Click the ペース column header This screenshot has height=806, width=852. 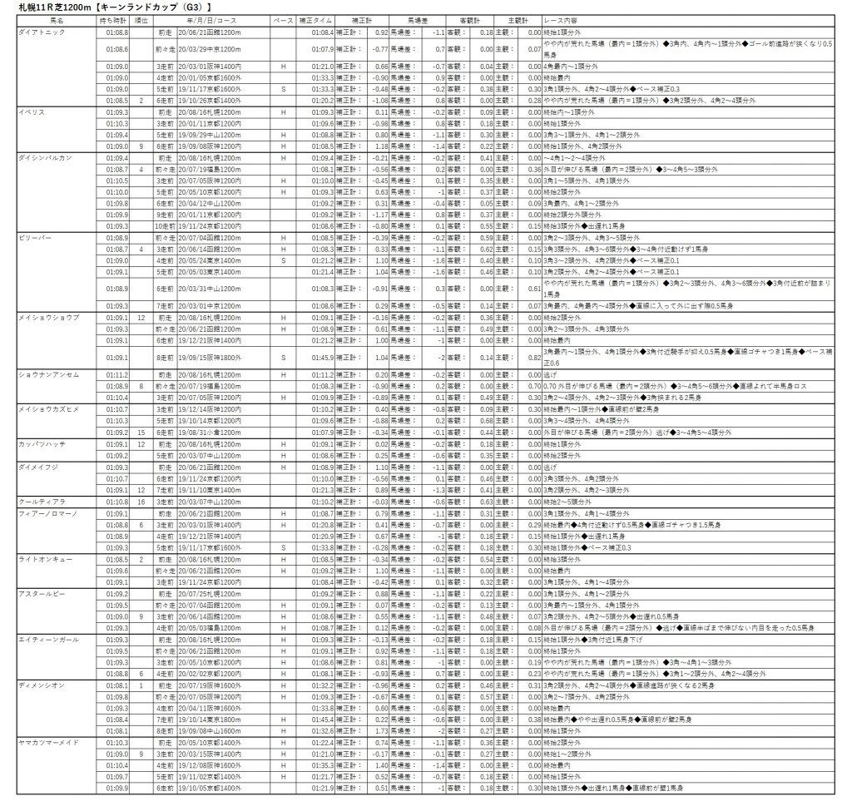coord(284,19)
